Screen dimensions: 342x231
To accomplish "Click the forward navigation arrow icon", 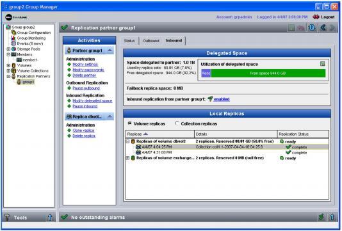I will 332,28.
